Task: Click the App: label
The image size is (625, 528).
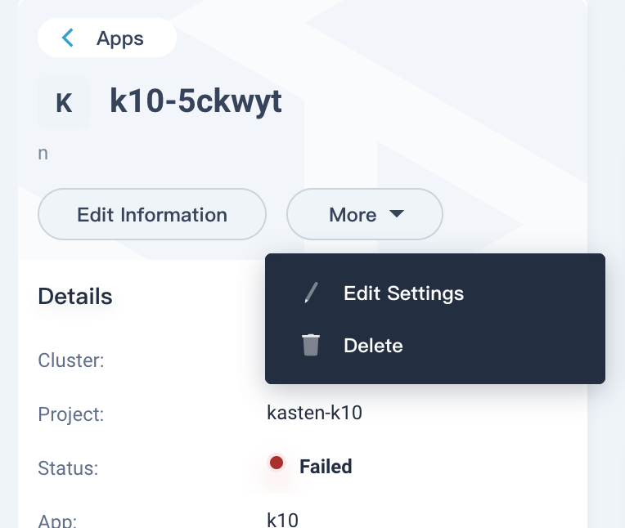Action: click(57, 521)
